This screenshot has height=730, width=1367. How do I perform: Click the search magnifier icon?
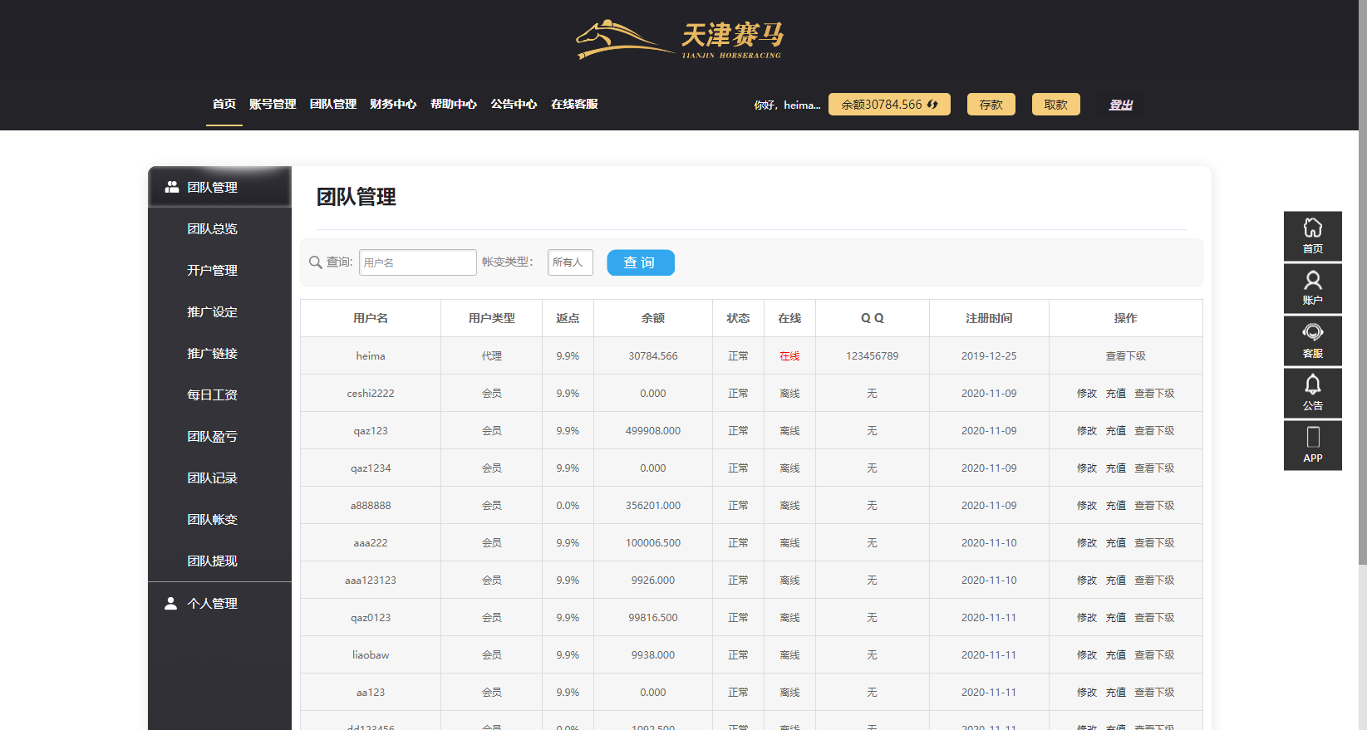click(x=316, y=262)
